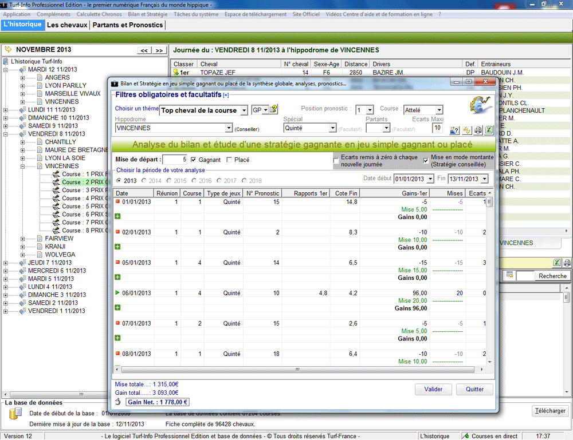The image size is (573, 440).
Task: Click the results table horizontal scrollbar
Action: 299,370
